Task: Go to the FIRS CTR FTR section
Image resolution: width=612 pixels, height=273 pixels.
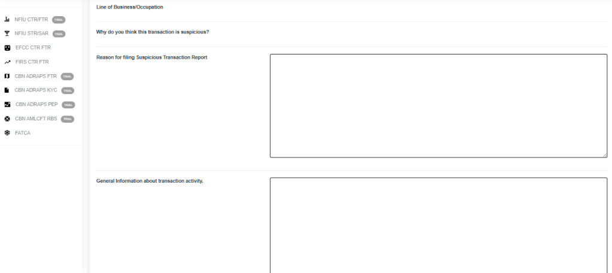Action: point(32,62)
